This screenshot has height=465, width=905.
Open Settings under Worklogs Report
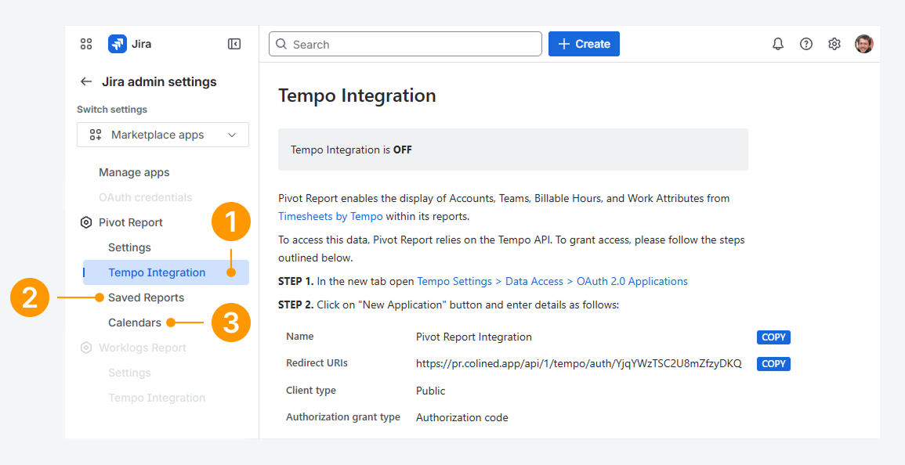129,373
